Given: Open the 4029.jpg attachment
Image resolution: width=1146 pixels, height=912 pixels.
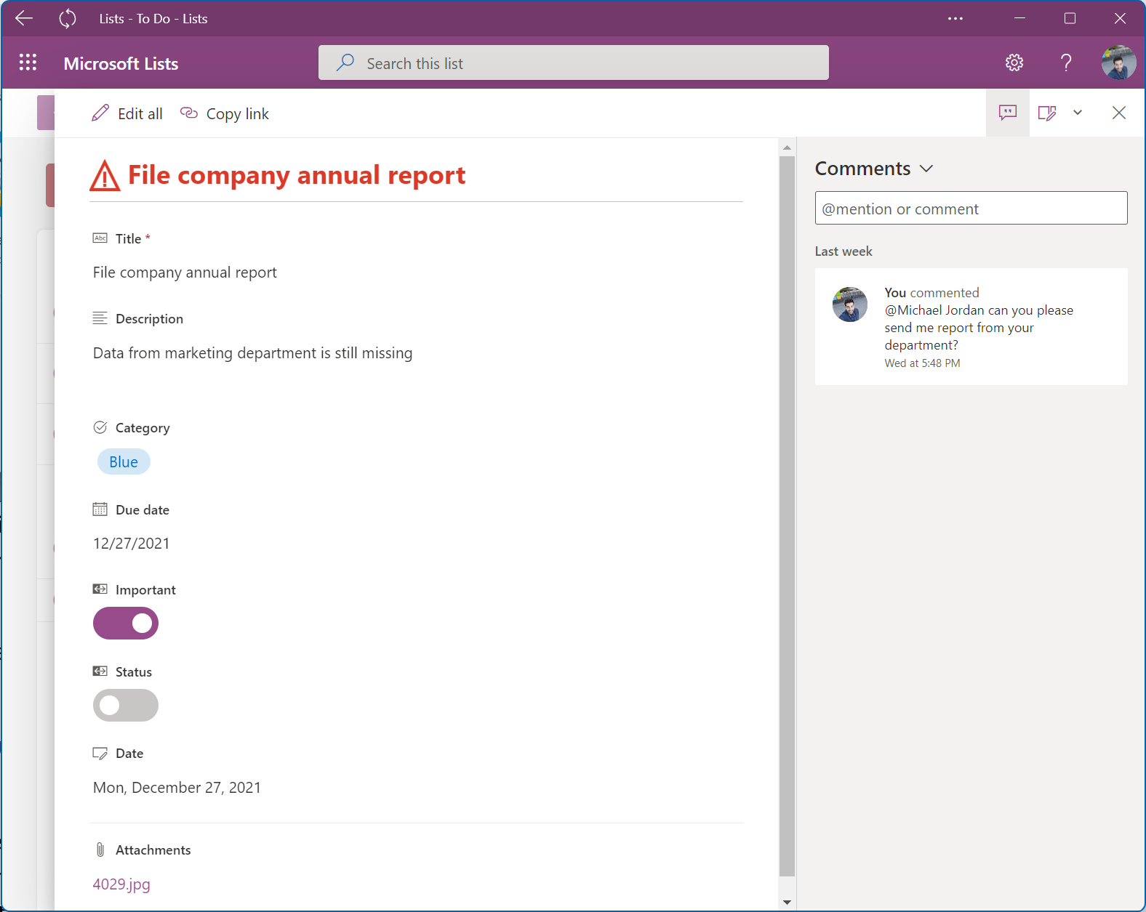Looking at the screenshot, I should coord(121,884).
